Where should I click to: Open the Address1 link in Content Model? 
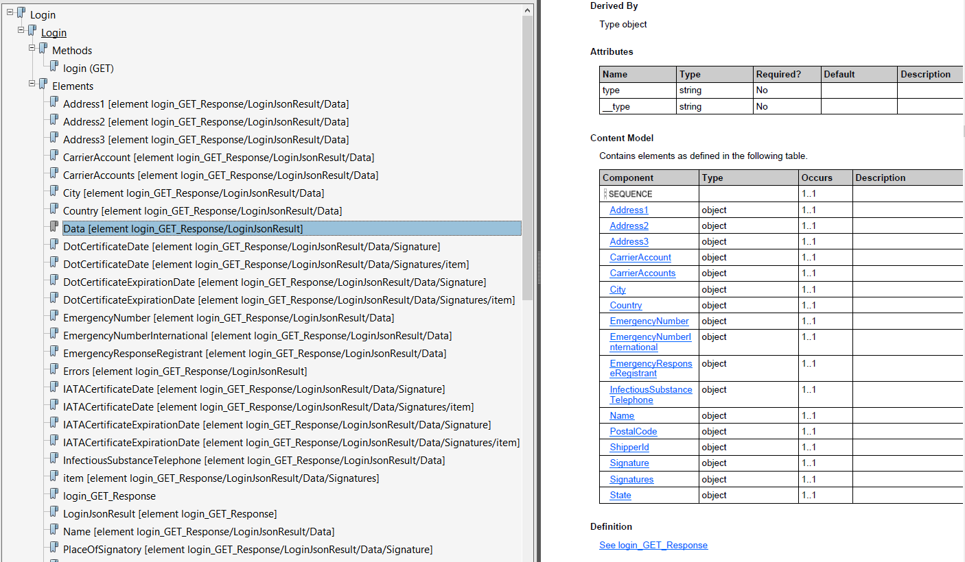tap(629, 210)
